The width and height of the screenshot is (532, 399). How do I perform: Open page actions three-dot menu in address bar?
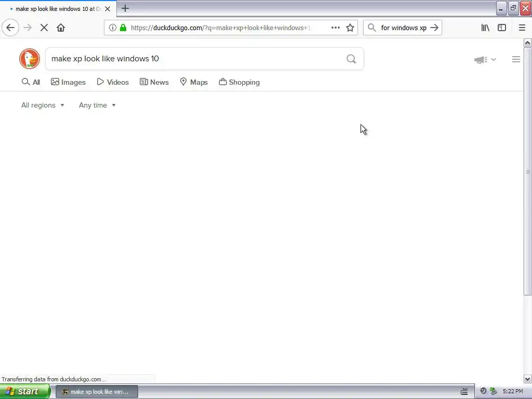pos(336,28)
